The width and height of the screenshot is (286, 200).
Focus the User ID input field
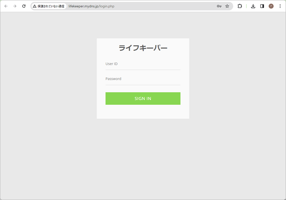coord(143,64)
